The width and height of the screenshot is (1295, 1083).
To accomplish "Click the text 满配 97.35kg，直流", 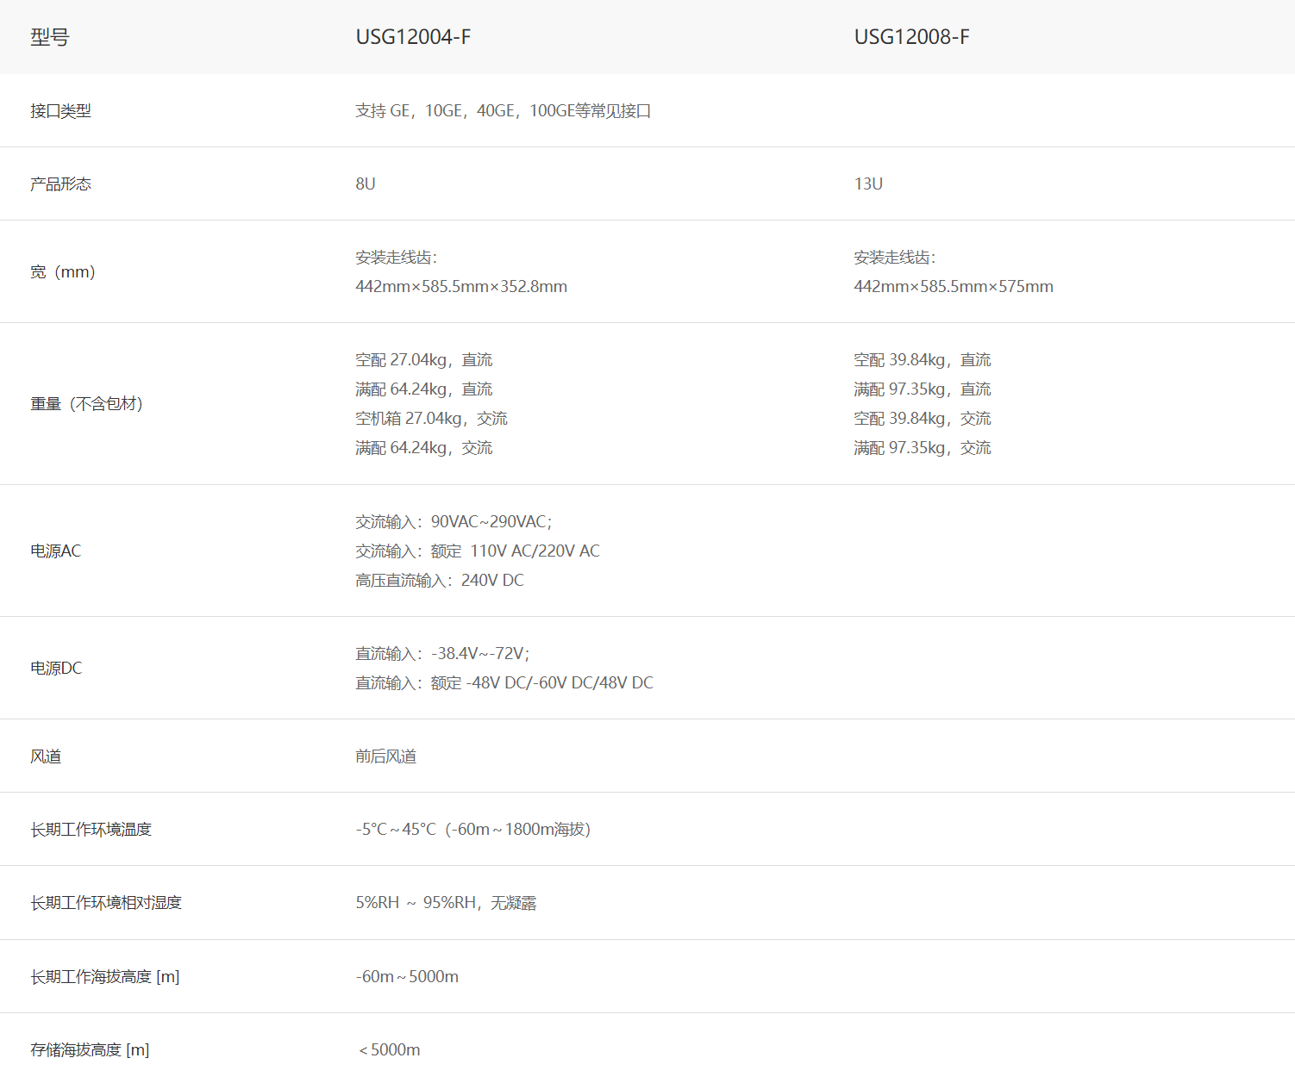I will pyautogui.click(x=923, y=389).
